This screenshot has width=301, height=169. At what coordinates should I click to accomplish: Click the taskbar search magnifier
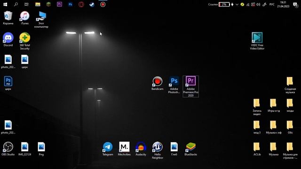coord(16,4)
